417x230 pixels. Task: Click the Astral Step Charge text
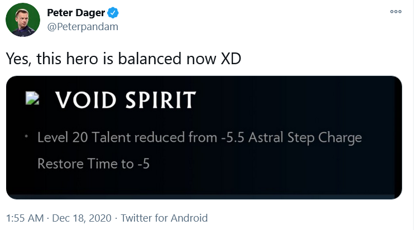pos(305,138)
